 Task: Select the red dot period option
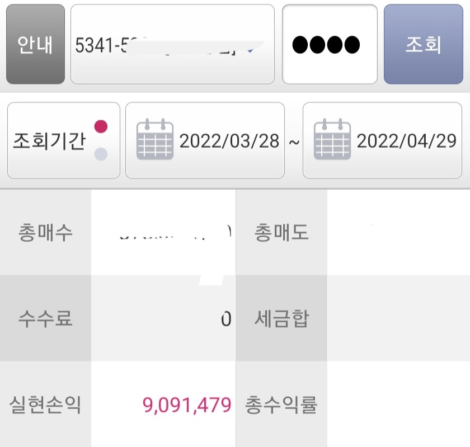(101, 126)
